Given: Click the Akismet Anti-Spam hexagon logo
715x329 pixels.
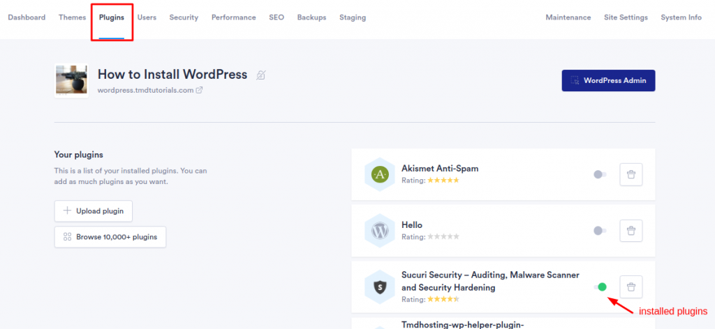Looking at the screenshot, I should point(379,174).
